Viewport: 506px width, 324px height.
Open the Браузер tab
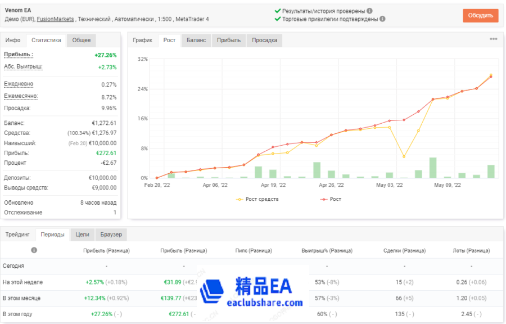[111, 235]
